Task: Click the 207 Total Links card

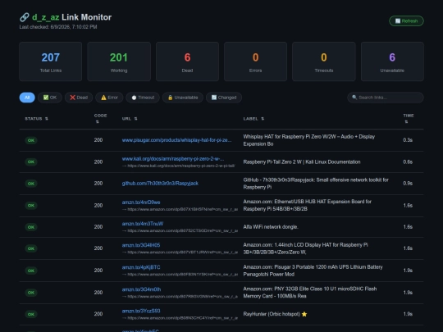Action: (x=51, y=61)
